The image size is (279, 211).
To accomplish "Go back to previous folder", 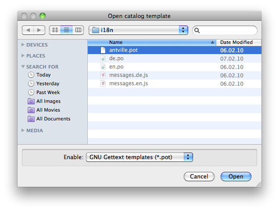I will point(28,30).
